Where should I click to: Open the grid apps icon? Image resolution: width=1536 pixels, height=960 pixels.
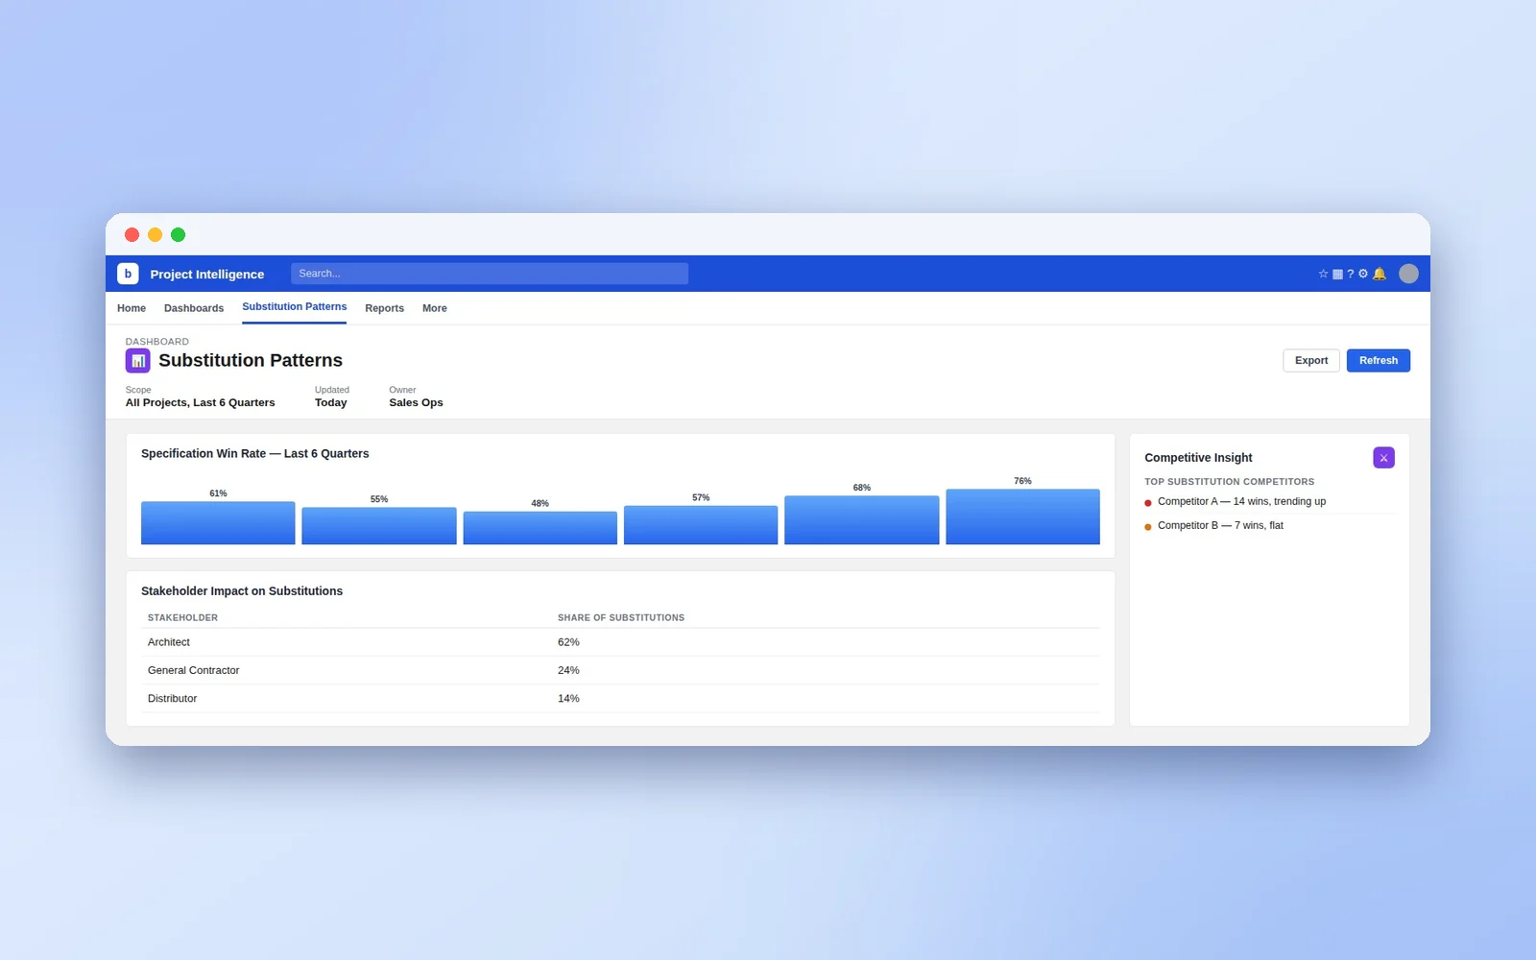tap(1337, 274)
